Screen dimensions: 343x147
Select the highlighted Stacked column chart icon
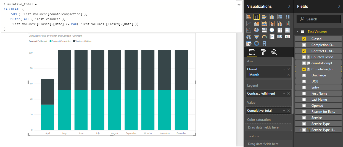tap(257, 17)
